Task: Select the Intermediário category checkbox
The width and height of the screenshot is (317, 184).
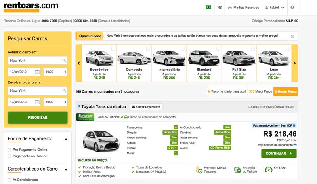Action: click(183, 49)
